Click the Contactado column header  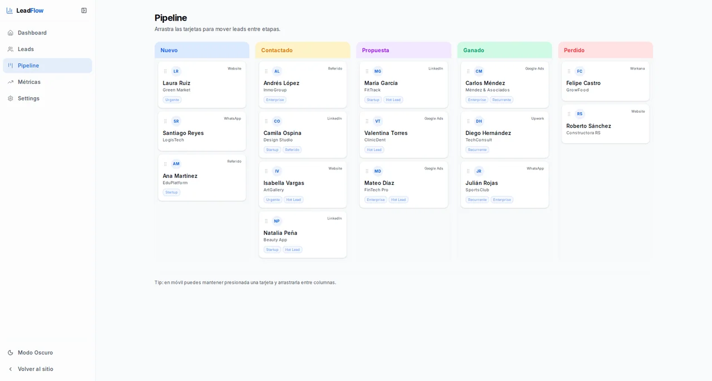[x=303, y=50]
